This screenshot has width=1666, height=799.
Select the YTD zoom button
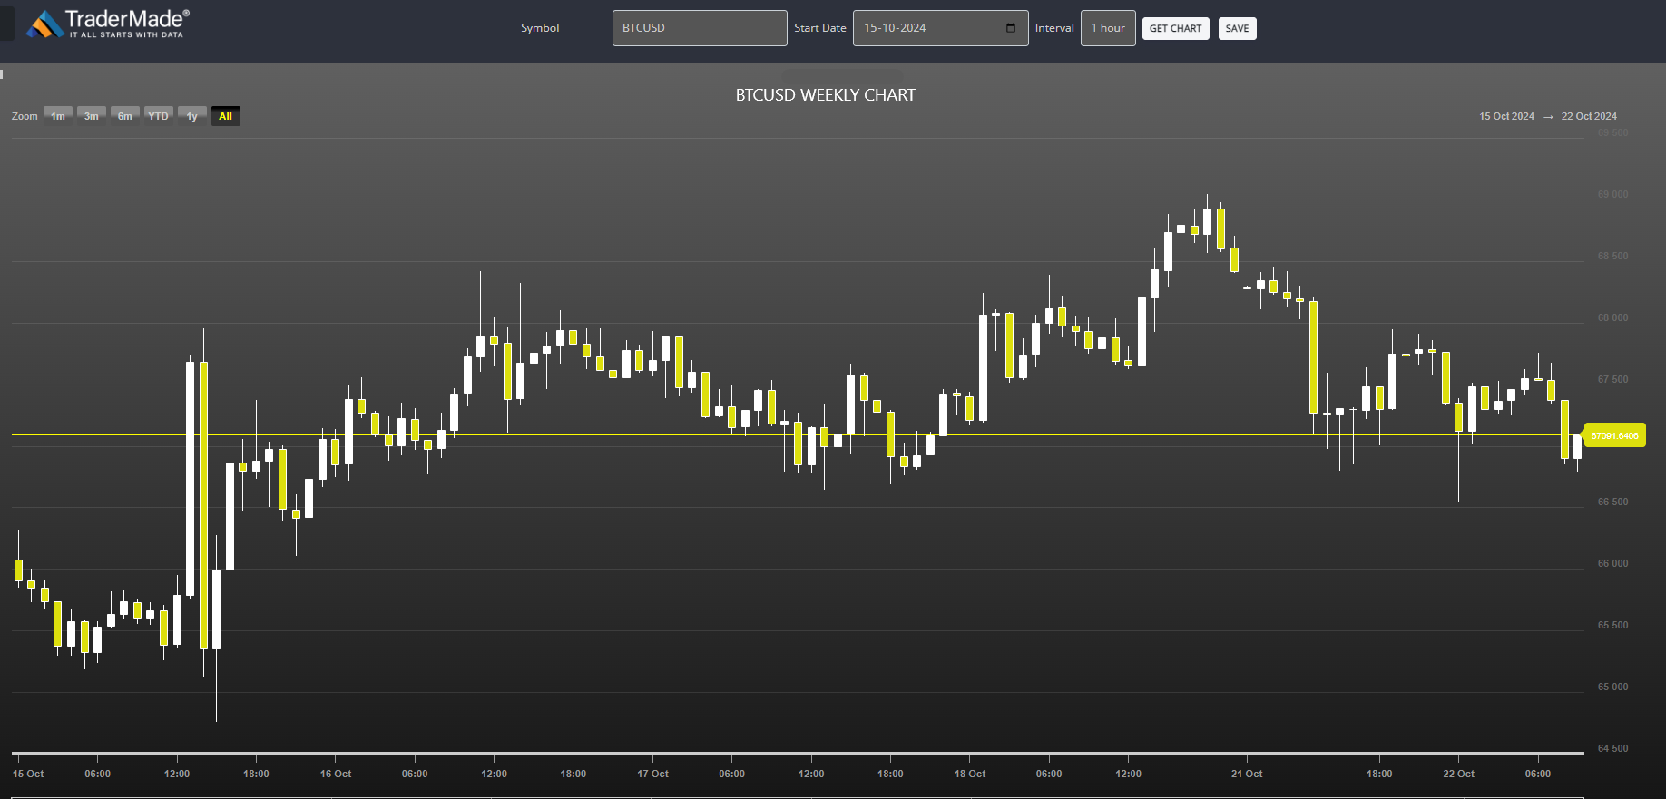coord(159,116)
